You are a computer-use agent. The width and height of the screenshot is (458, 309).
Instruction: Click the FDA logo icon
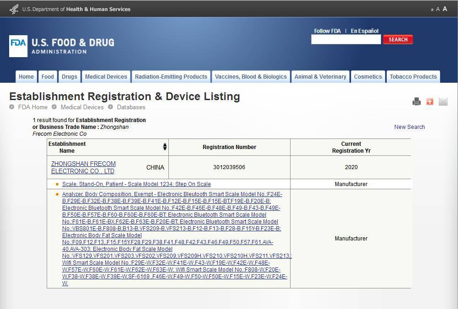18,46
